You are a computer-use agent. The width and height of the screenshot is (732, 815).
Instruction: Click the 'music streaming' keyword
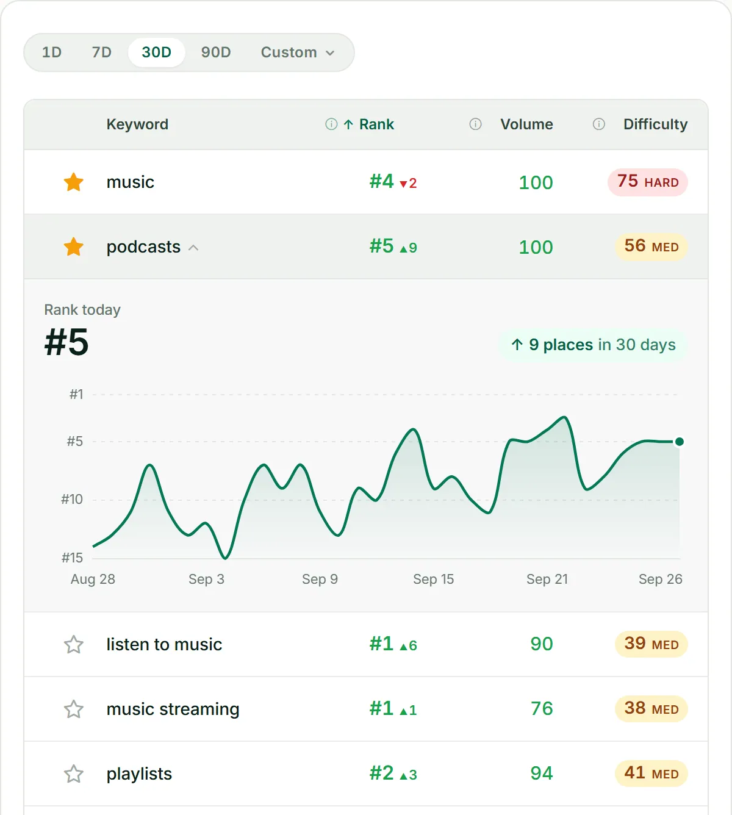[173, 709]
